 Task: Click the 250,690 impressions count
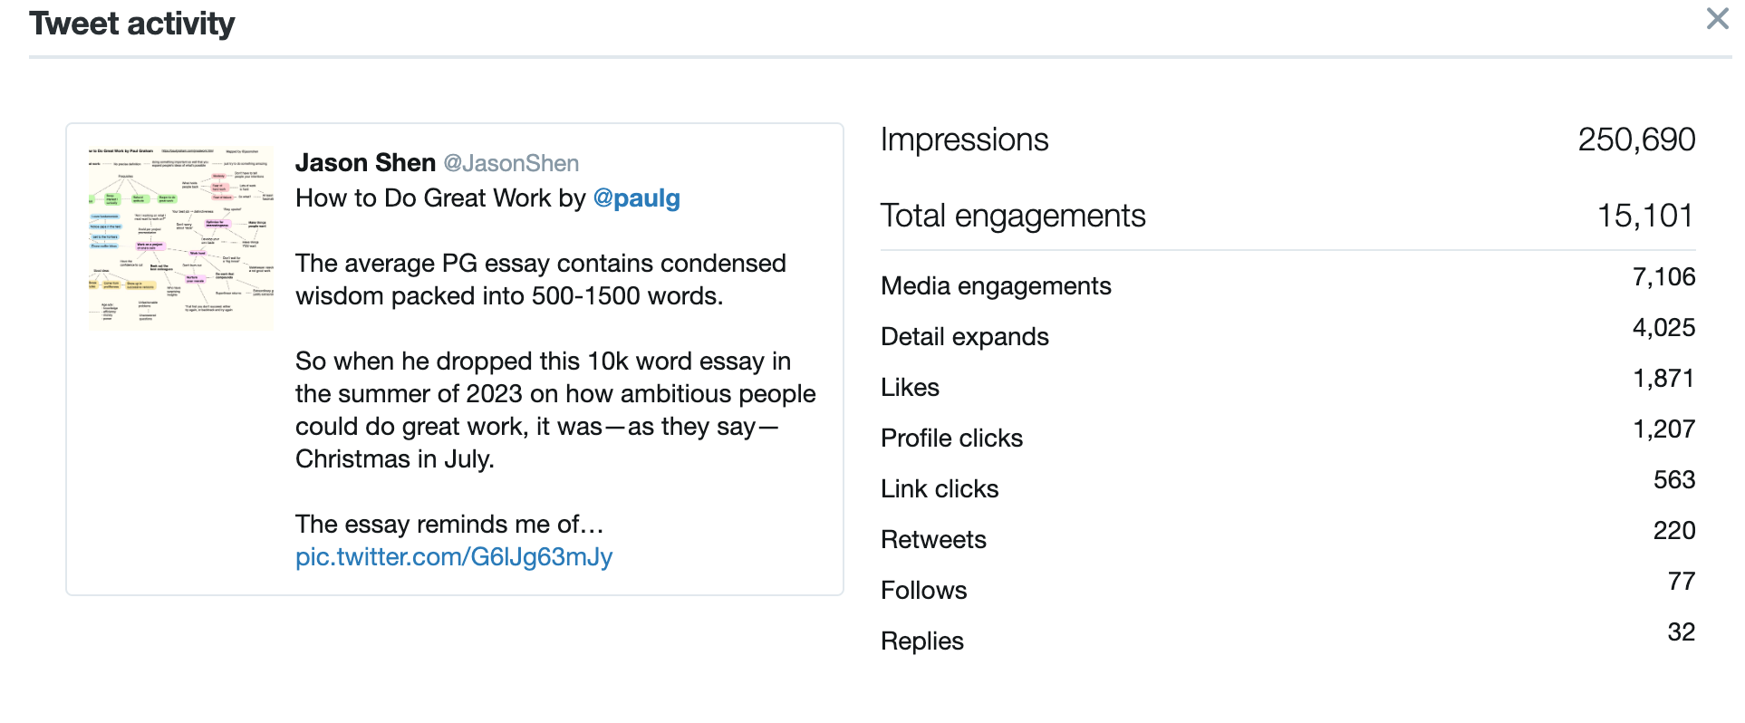[x=1636, y=140]
